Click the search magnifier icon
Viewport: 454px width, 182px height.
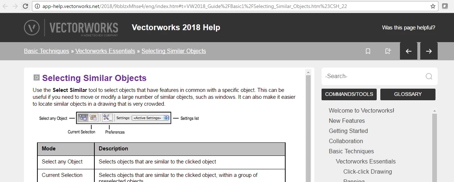[429, 76]
